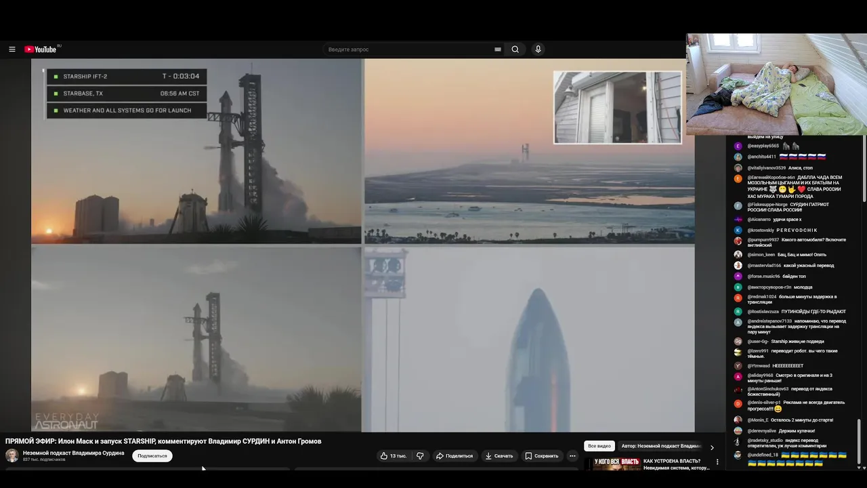Click @krostovskiy avatar in chat
This screenshot has height=488, width=867.
click(738, 230)
